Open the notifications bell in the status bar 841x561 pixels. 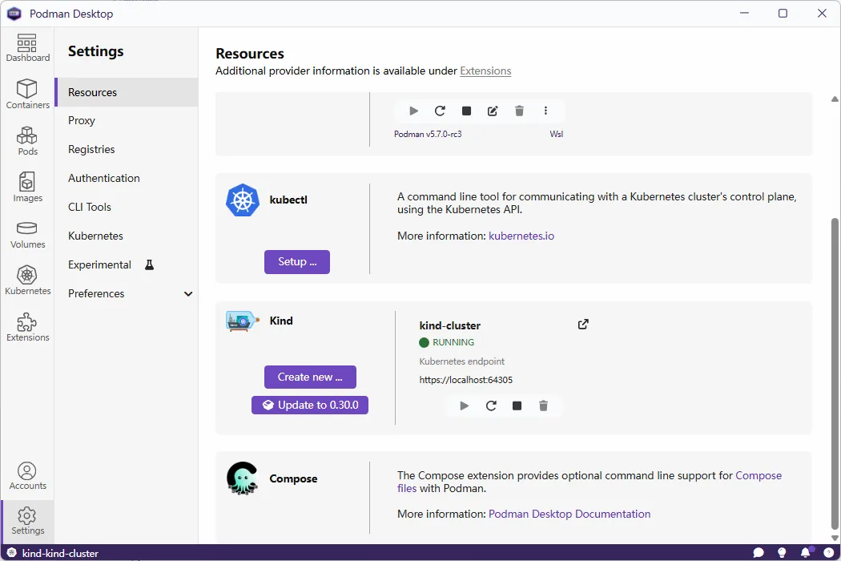click(x=806, y=552)
